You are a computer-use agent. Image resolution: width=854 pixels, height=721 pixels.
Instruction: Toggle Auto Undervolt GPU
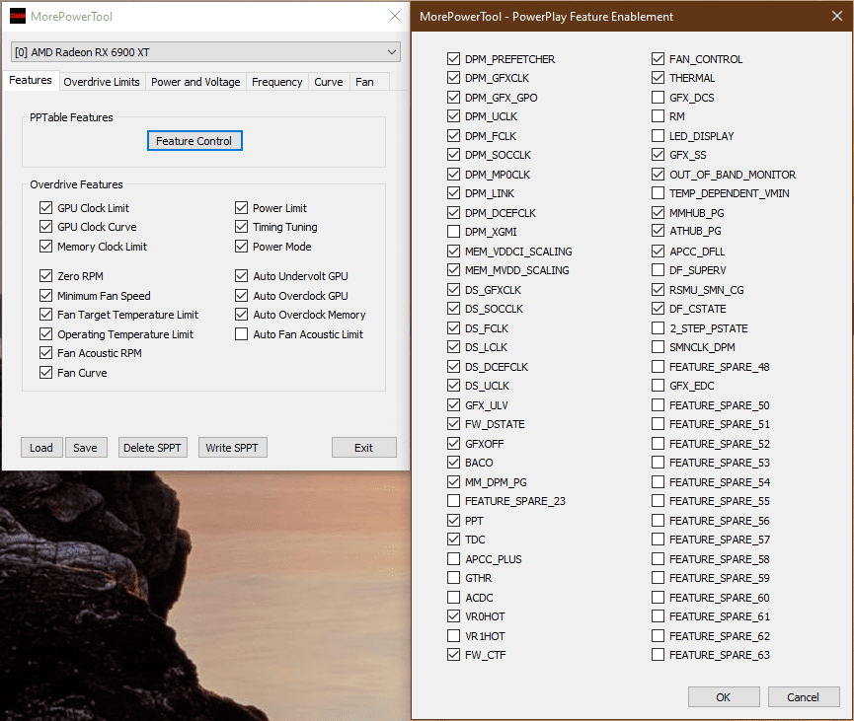pyautogui.click(x=241, y=276)
